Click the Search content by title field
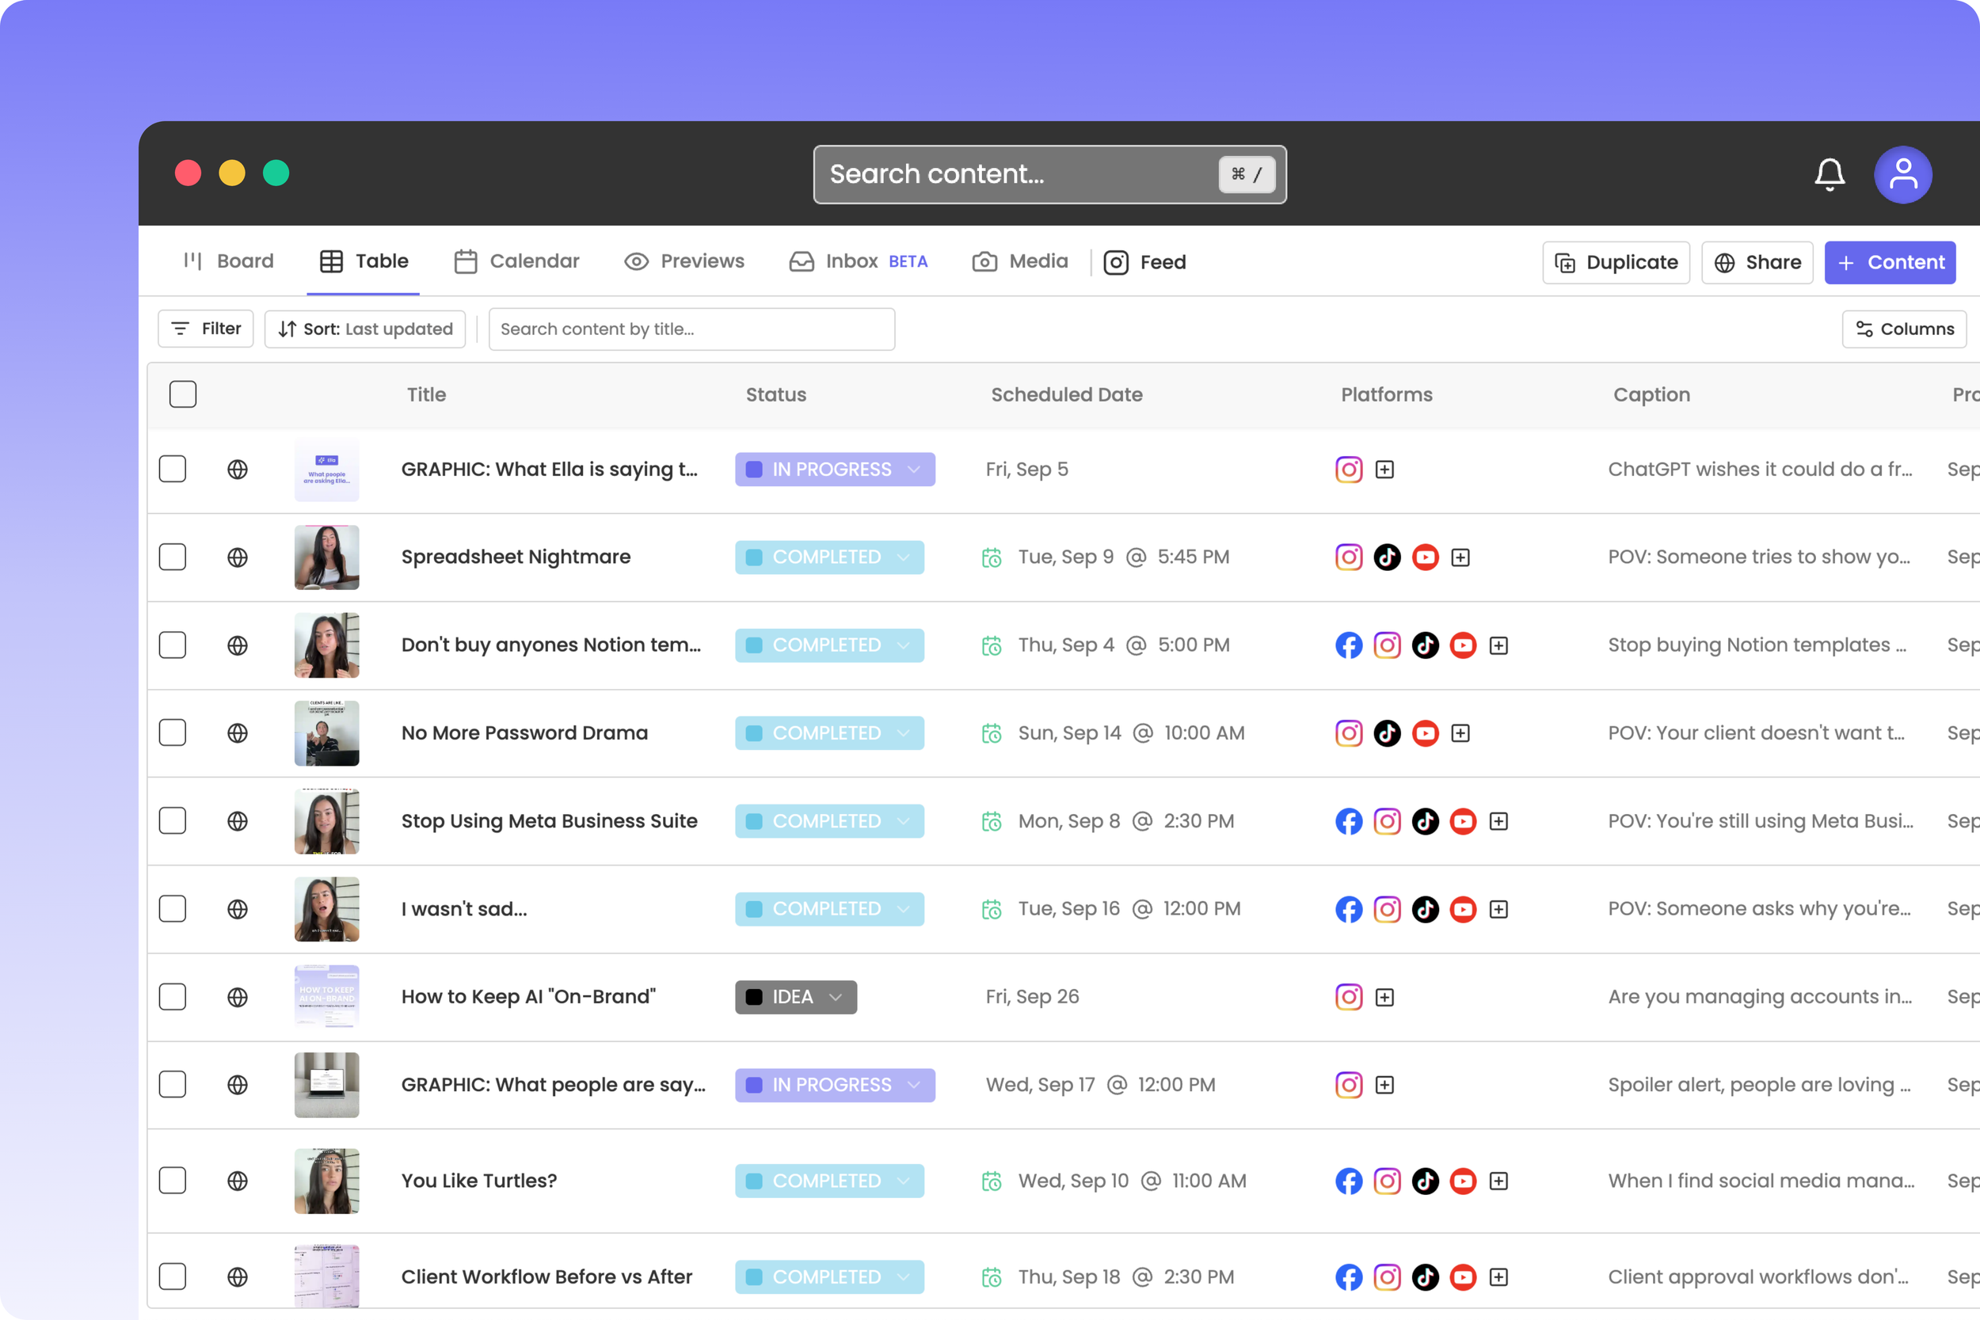The image size is (1980, 1320). tap(691, 329)
